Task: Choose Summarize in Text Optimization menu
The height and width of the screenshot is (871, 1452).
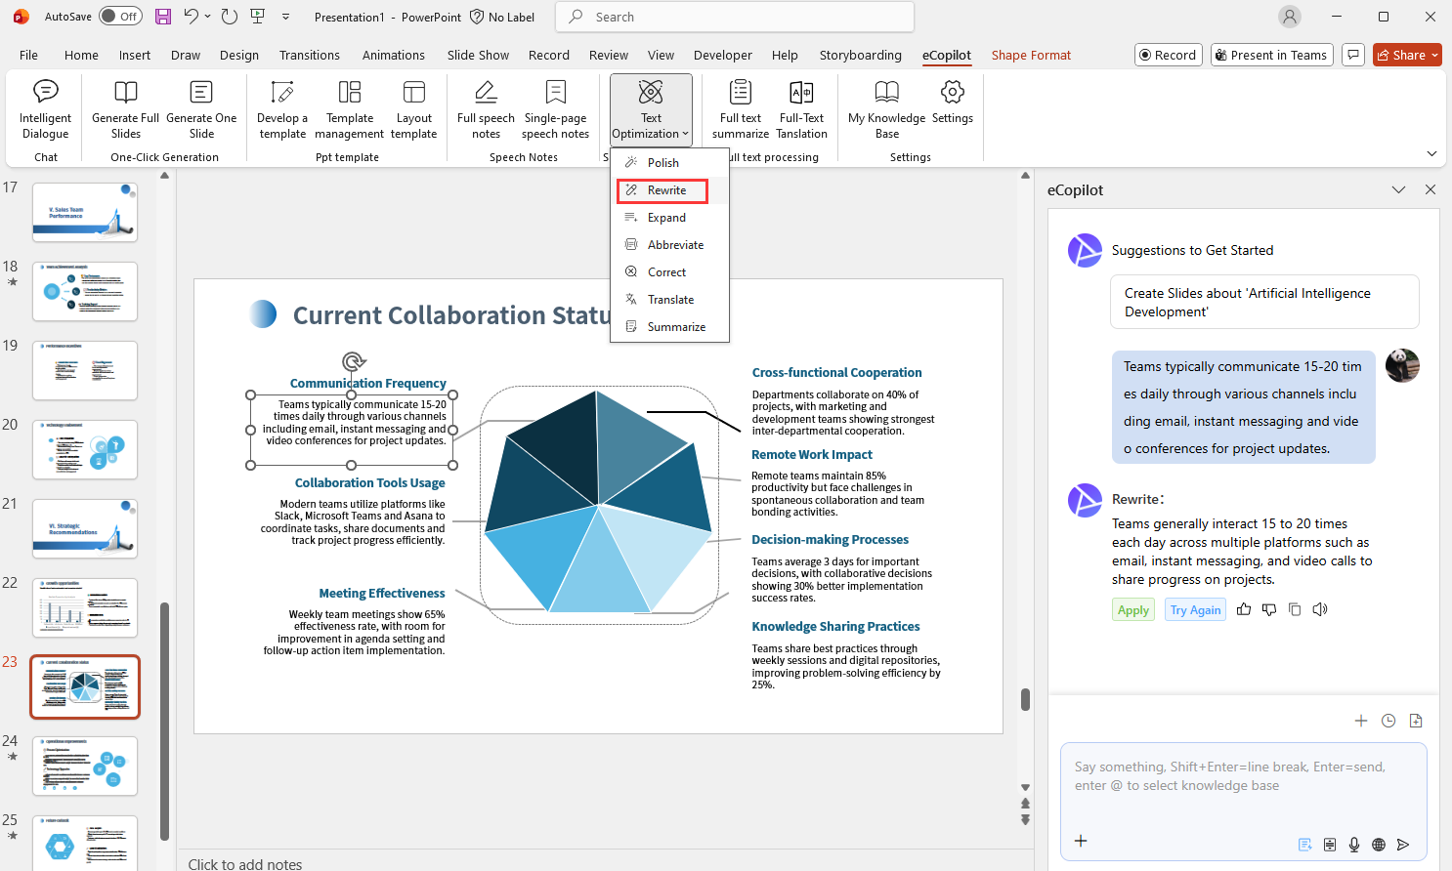Action: pyautogui.click(x=676, y=327)
